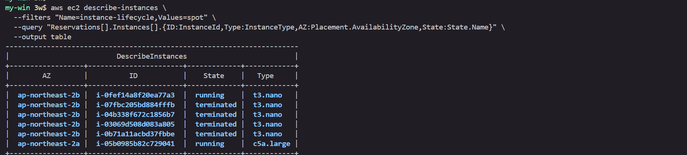Select instance ID i-03069d508d083a805
This screenshot has width=687, height=155.
(135, 124)
